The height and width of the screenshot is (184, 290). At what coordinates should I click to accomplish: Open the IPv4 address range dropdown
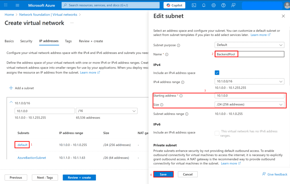[x=249, y=82]
